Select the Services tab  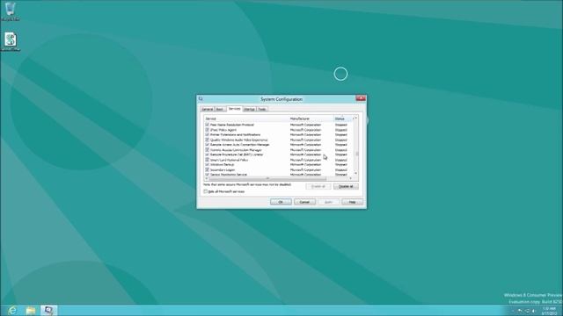point(235,109)
